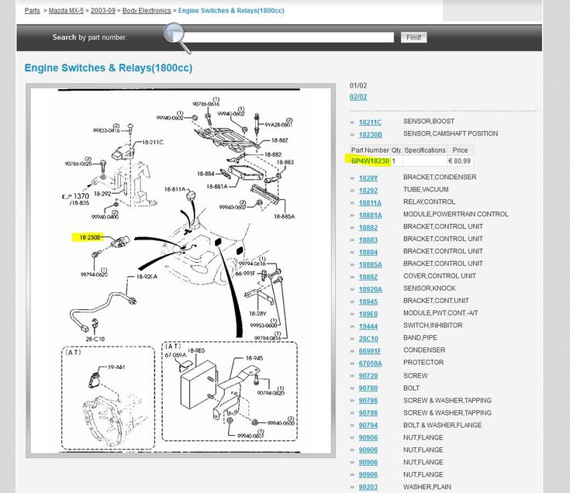The image size is (570, 493).
Task: Open part 18882 bracket link
Action: pos(368,228)
